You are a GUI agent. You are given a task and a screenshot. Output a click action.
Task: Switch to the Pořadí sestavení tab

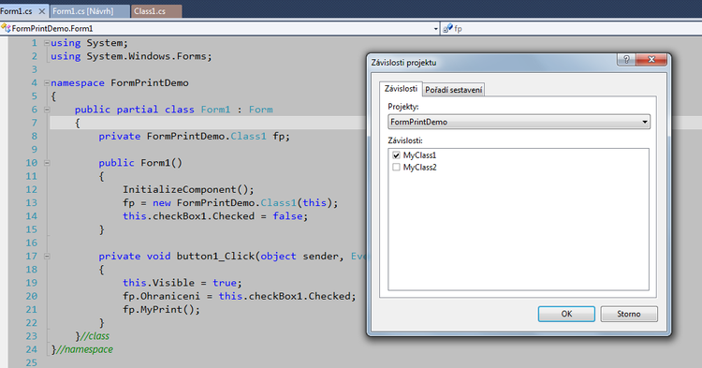tap(454, 90)
